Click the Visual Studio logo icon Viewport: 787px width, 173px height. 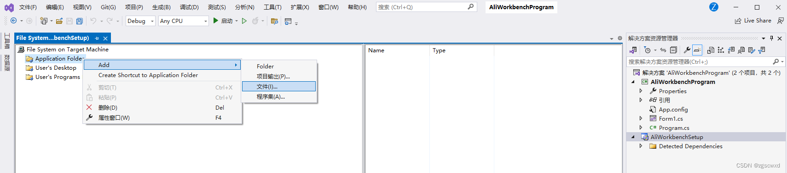9,7
